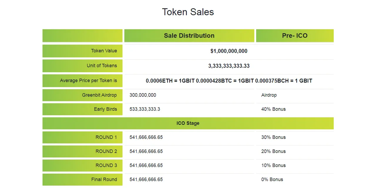Click the ROUND 1 row label
The width and height of the screenshot is (376, 196).
[83, 137]
